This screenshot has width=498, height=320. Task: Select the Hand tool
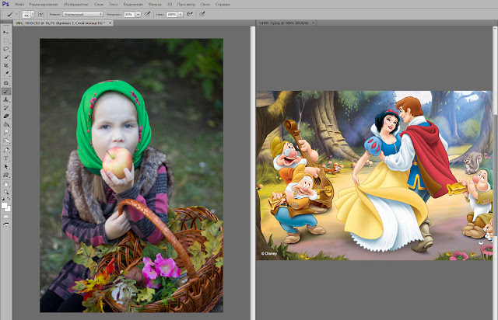tap(6, 184)
